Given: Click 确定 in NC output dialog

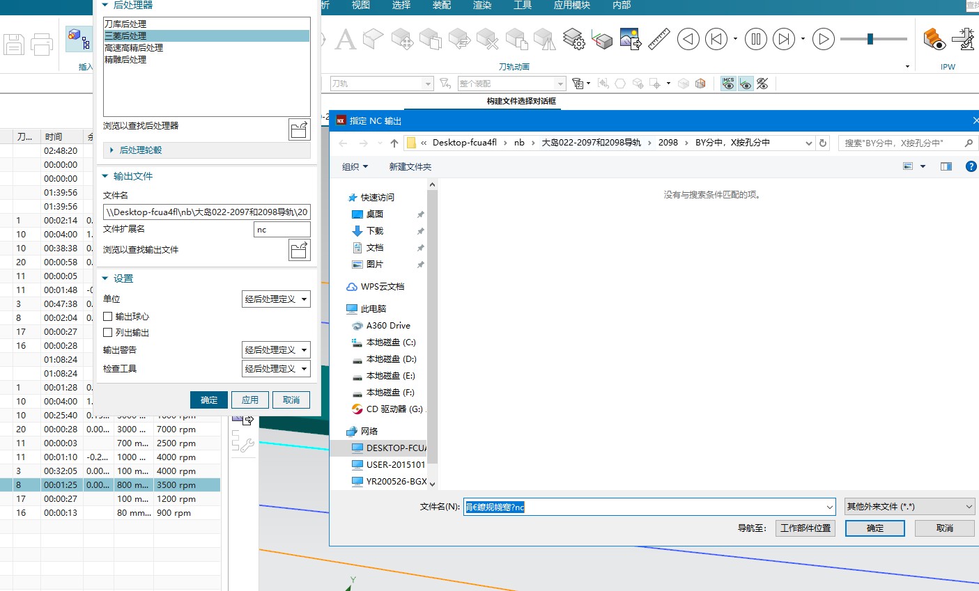Looking at the screenshot, I should tap(875, 528).
